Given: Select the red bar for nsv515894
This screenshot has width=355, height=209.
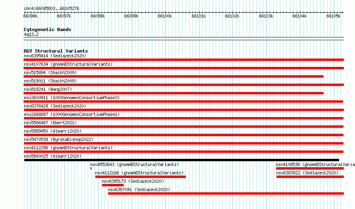Looking at the screenshot, I should [x=174, y=76].
